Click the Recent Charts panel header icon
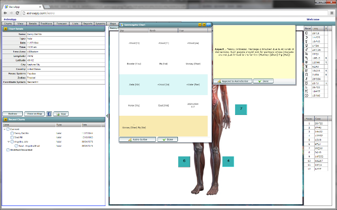Image resolution: width=337 pixels, height=210 pixels. pyautogui.click(x=5, y=119)
